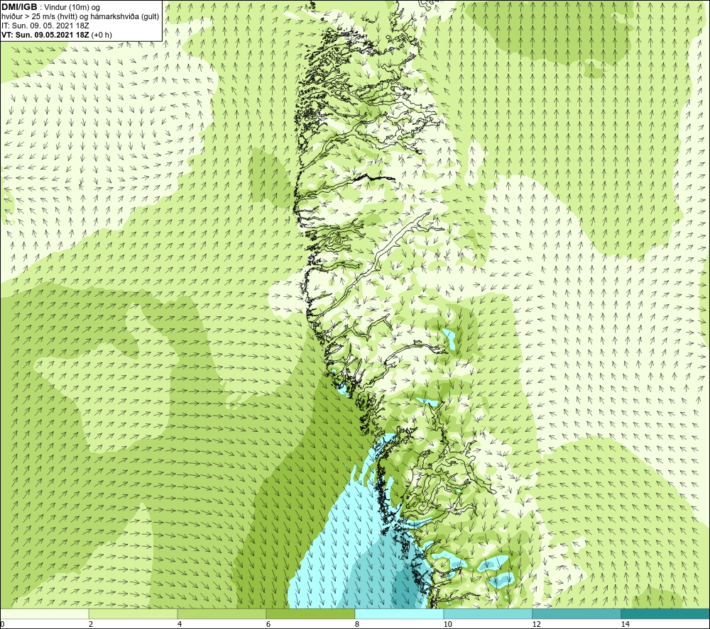Click the scale label '8'
This screenshot has height=629, width=710.
click(357, 624)
